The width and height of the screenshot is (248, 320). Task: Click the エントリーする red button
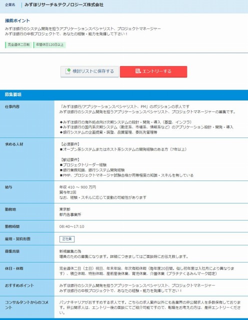coord(153,71)
